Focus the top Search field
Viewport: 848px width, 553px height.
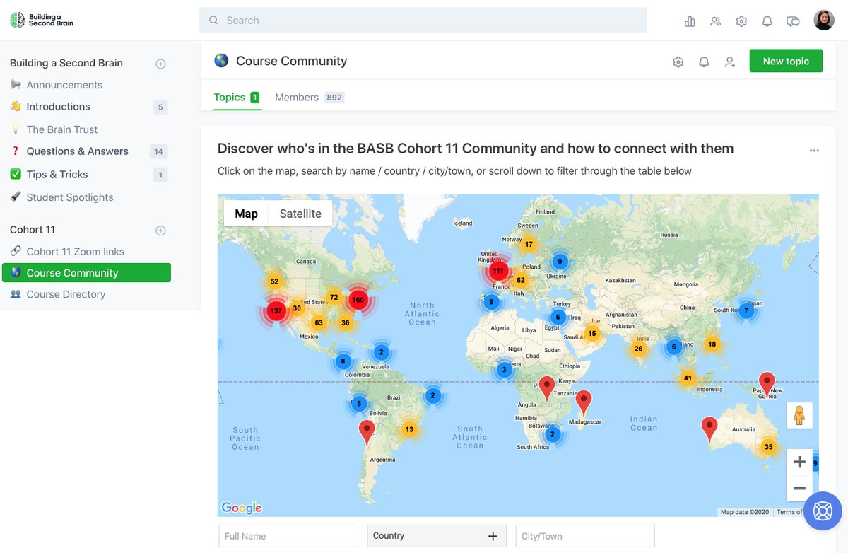pos(423,21)
